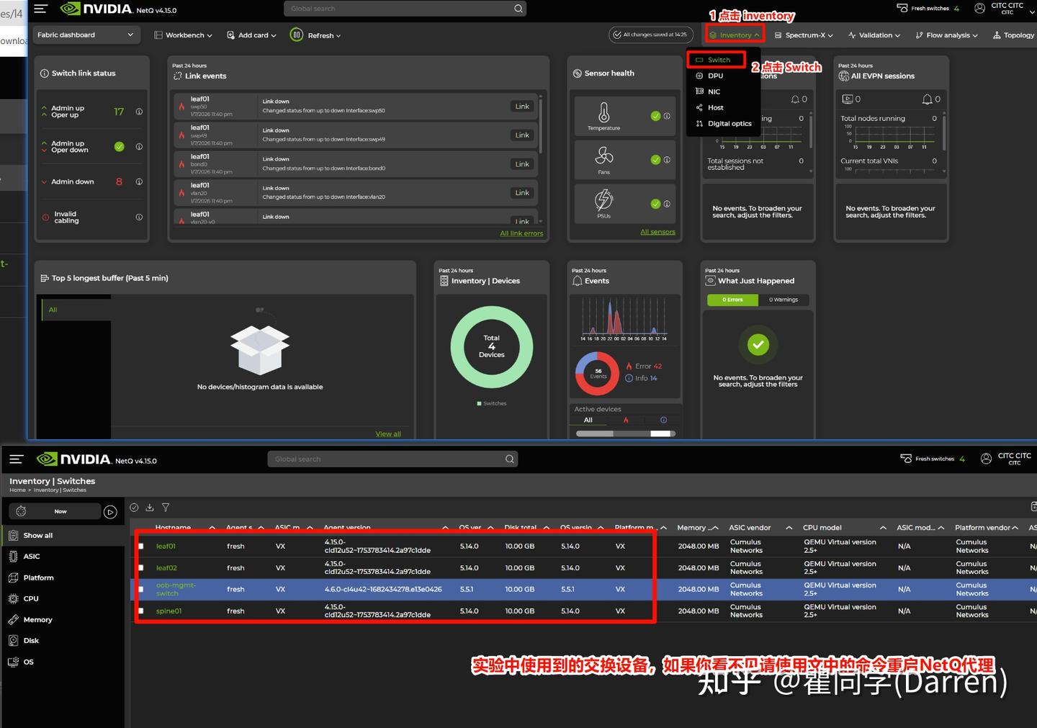This screenshot has height=728, width=1037.
Task: Click the Topology icon in the dashboard toolbar
Action: click(997, 35)
